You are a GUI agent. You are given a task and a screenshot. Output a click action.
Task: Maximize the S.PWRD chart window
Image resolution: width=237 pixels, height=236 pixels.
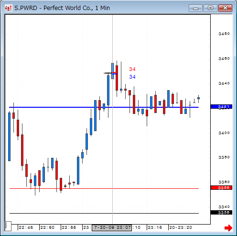211,8
